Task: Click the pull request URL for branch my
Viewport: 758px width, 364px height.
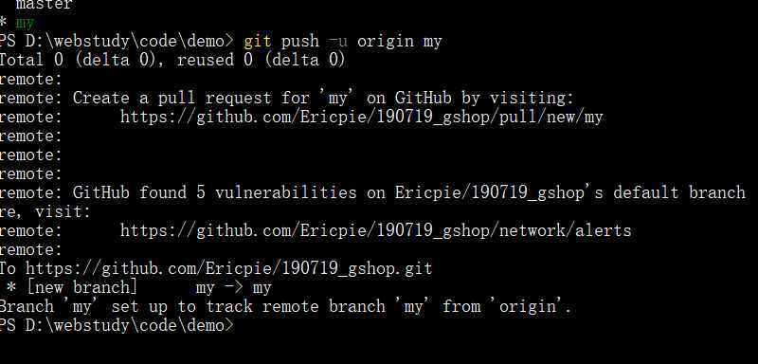Action: pyautogui.click(x=361, y=117)
